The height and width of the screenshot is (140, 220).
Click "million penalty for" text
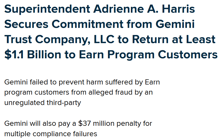[122, 124]
